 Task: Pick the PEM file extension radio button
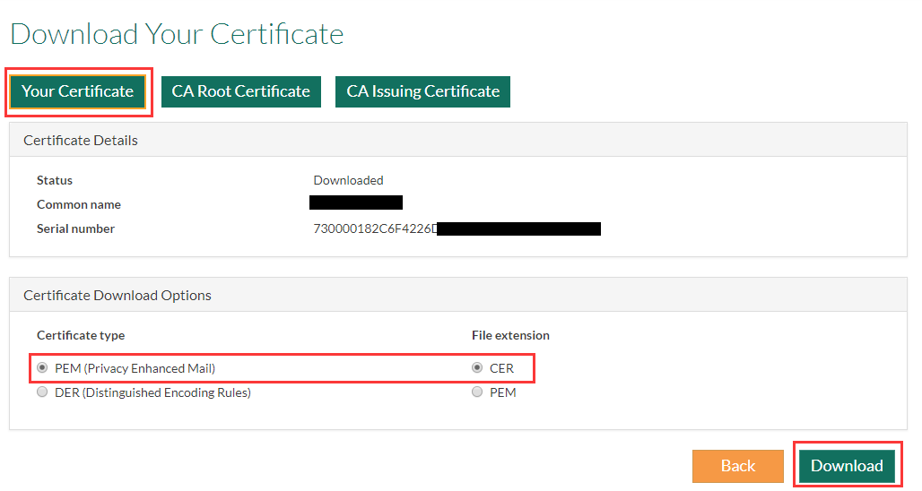tap(477, 392)
